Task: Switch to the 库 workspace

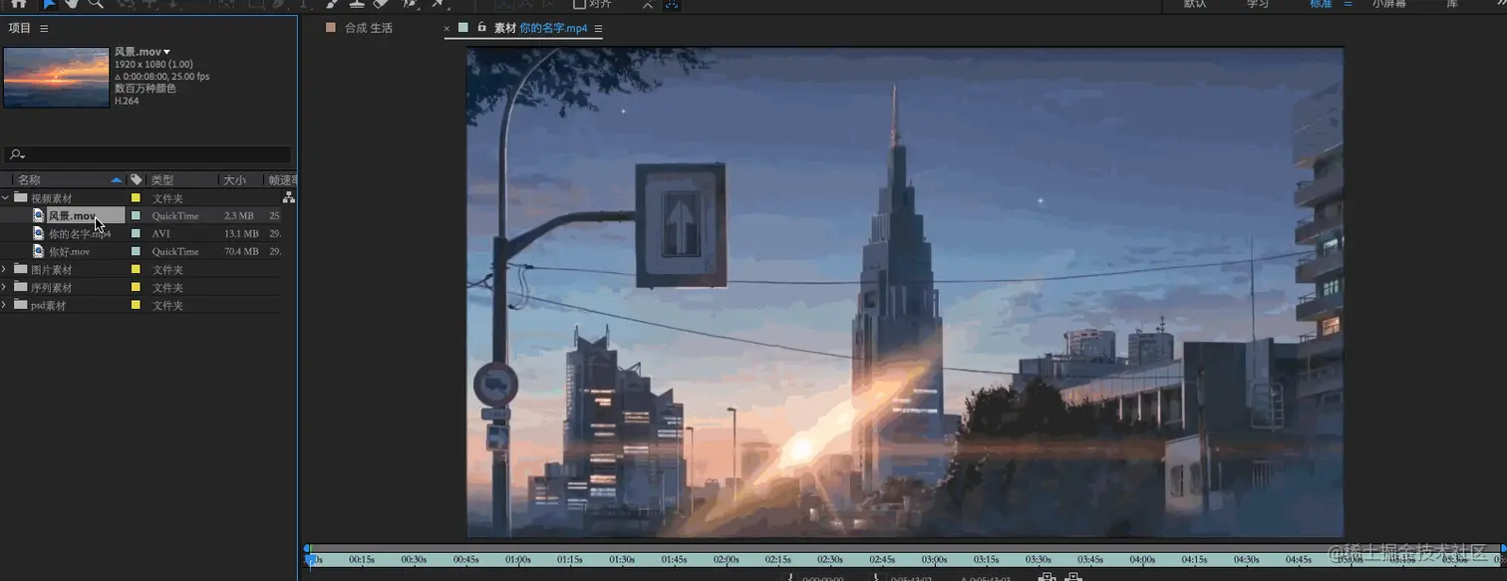Action: (1452, 4)
